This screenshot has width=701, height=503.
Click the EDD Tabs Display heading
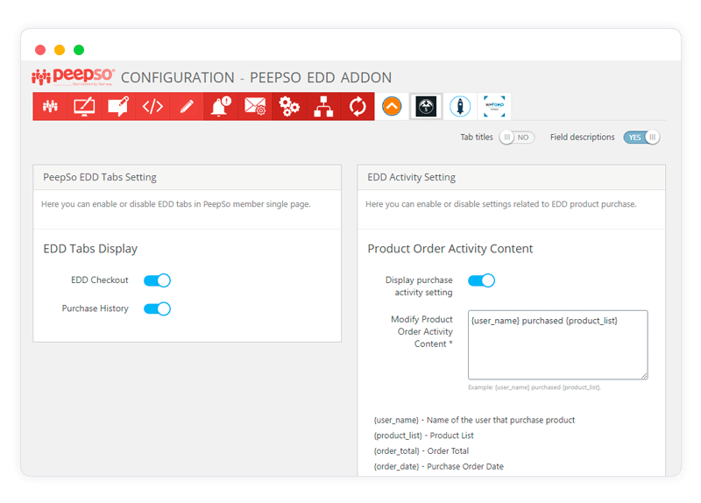coord(90,249)
